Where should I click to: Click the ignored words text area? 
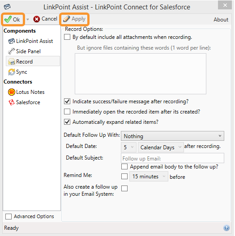click(141, 74)
